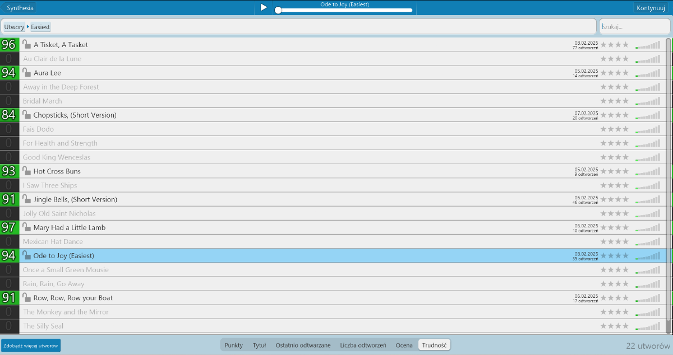The height and width of the screenshot is (355, 673).
Task: Click the lock icon beside Ode to Joy
Action: (x=26, y=255)
